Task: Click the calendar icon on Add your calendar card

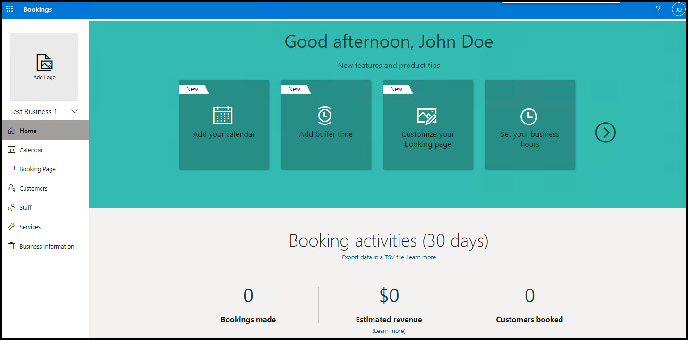Action: click(223, 115)
